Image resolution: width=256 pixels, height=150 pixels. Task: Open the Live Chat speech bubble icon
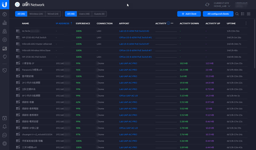5,135
